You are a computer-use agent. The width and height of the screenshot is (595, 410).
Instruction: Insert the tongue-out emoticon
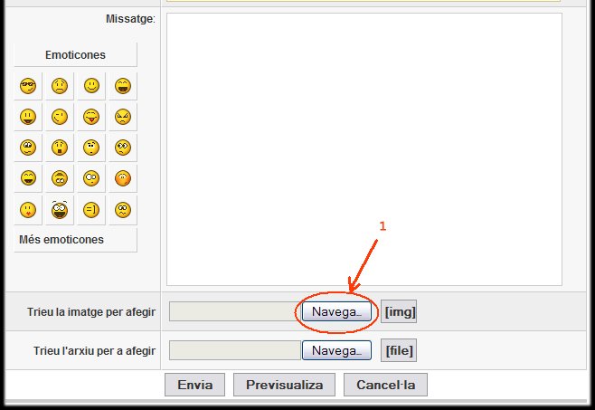(91, 117)
